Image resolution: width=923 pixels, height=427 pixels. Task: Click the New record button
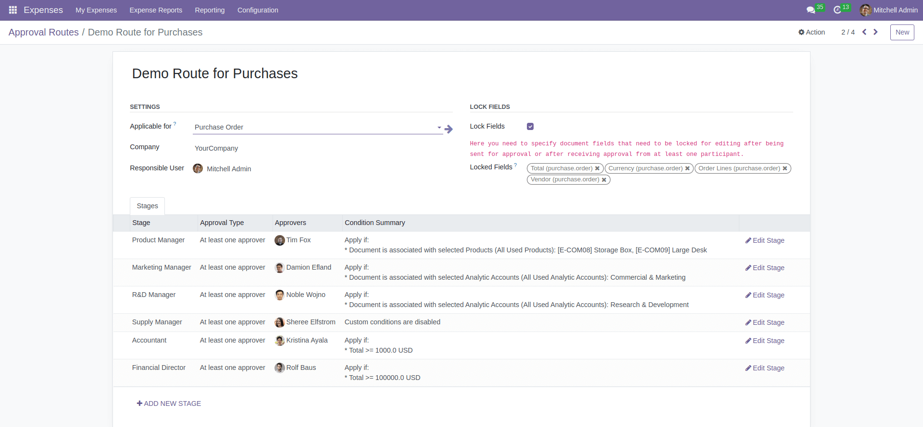pyautogui.click(x=902, y=32)
